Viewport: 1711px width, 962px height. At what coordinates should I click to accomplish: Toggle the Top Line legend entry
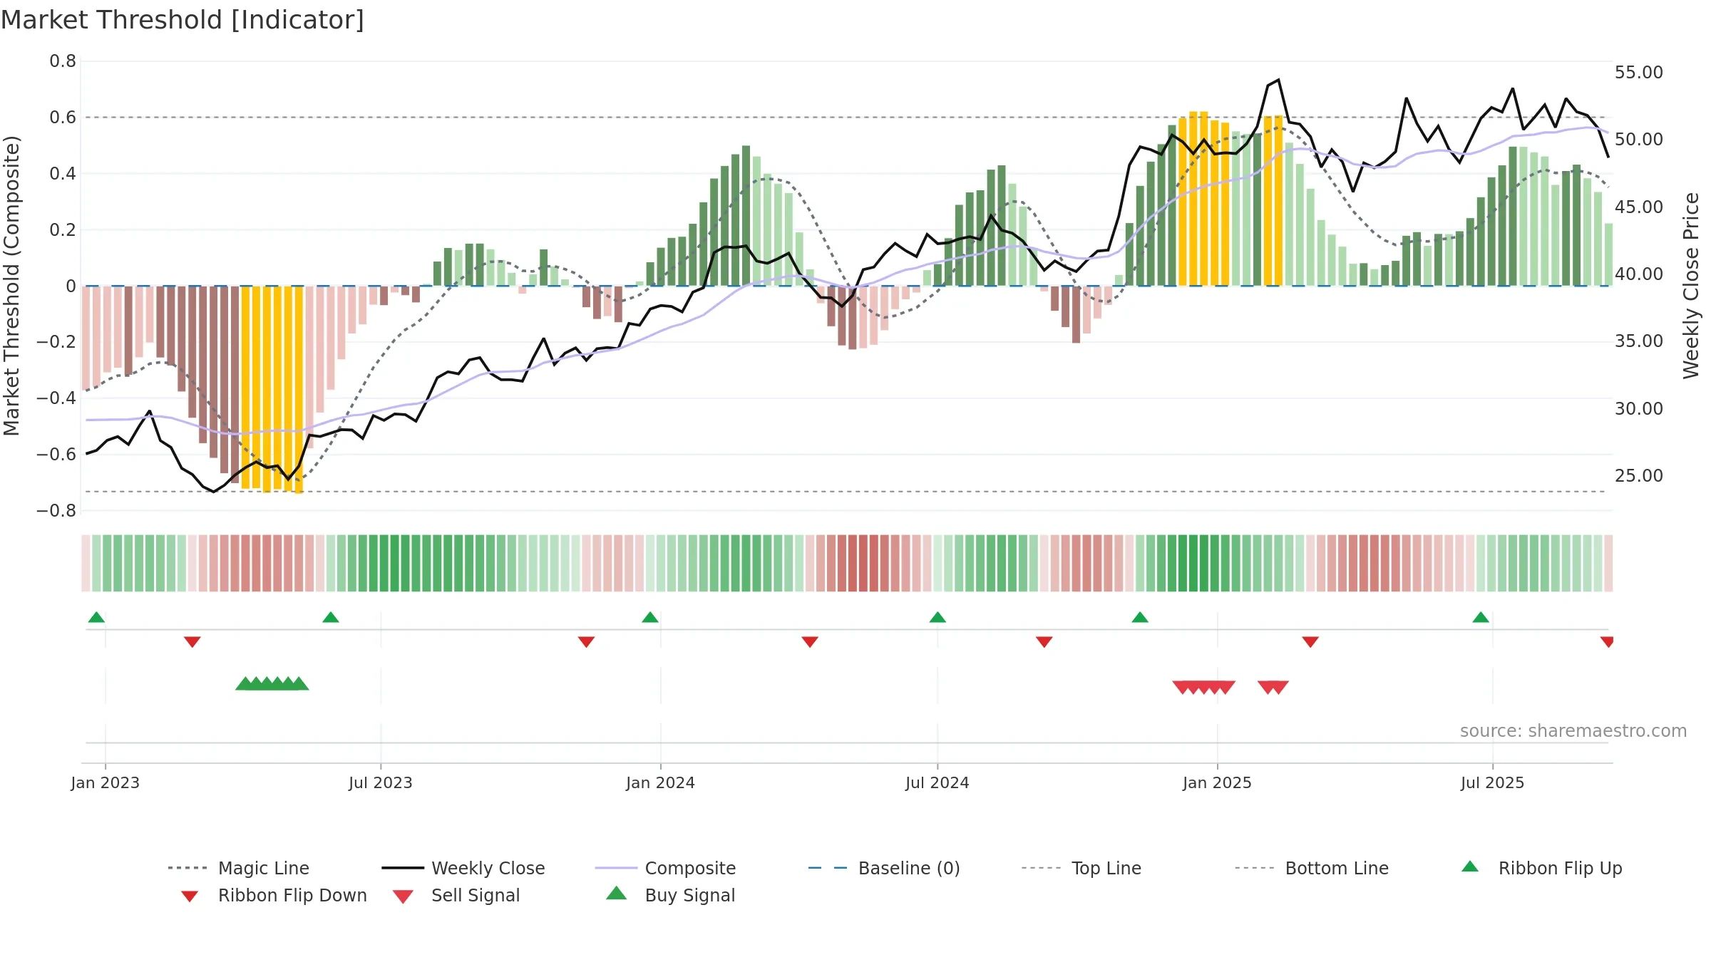coord(1081,868)
